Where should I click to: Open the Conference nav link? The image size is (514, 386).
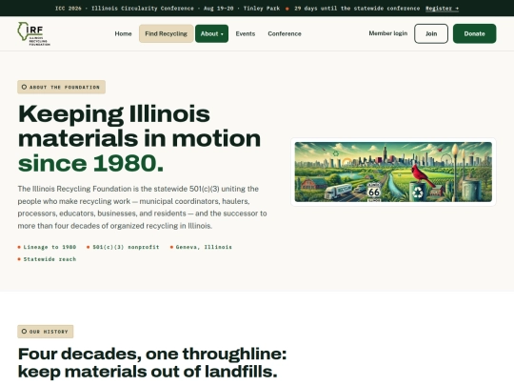285,33
